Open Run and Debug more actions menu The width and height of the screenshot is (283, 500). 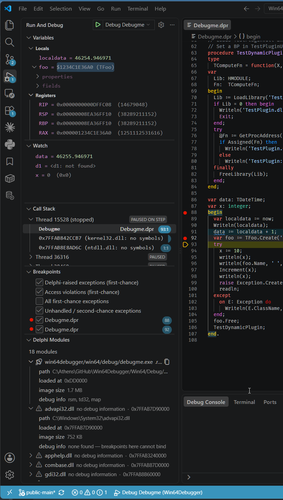pyautogui.click(x=172, y=25)
